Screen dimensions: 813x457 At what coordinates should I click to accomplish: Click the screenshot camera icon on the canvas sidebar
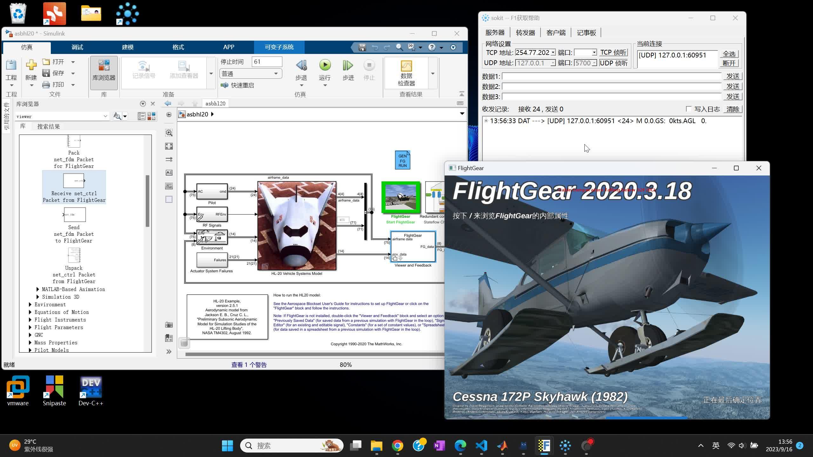click(x=169, y=325)
